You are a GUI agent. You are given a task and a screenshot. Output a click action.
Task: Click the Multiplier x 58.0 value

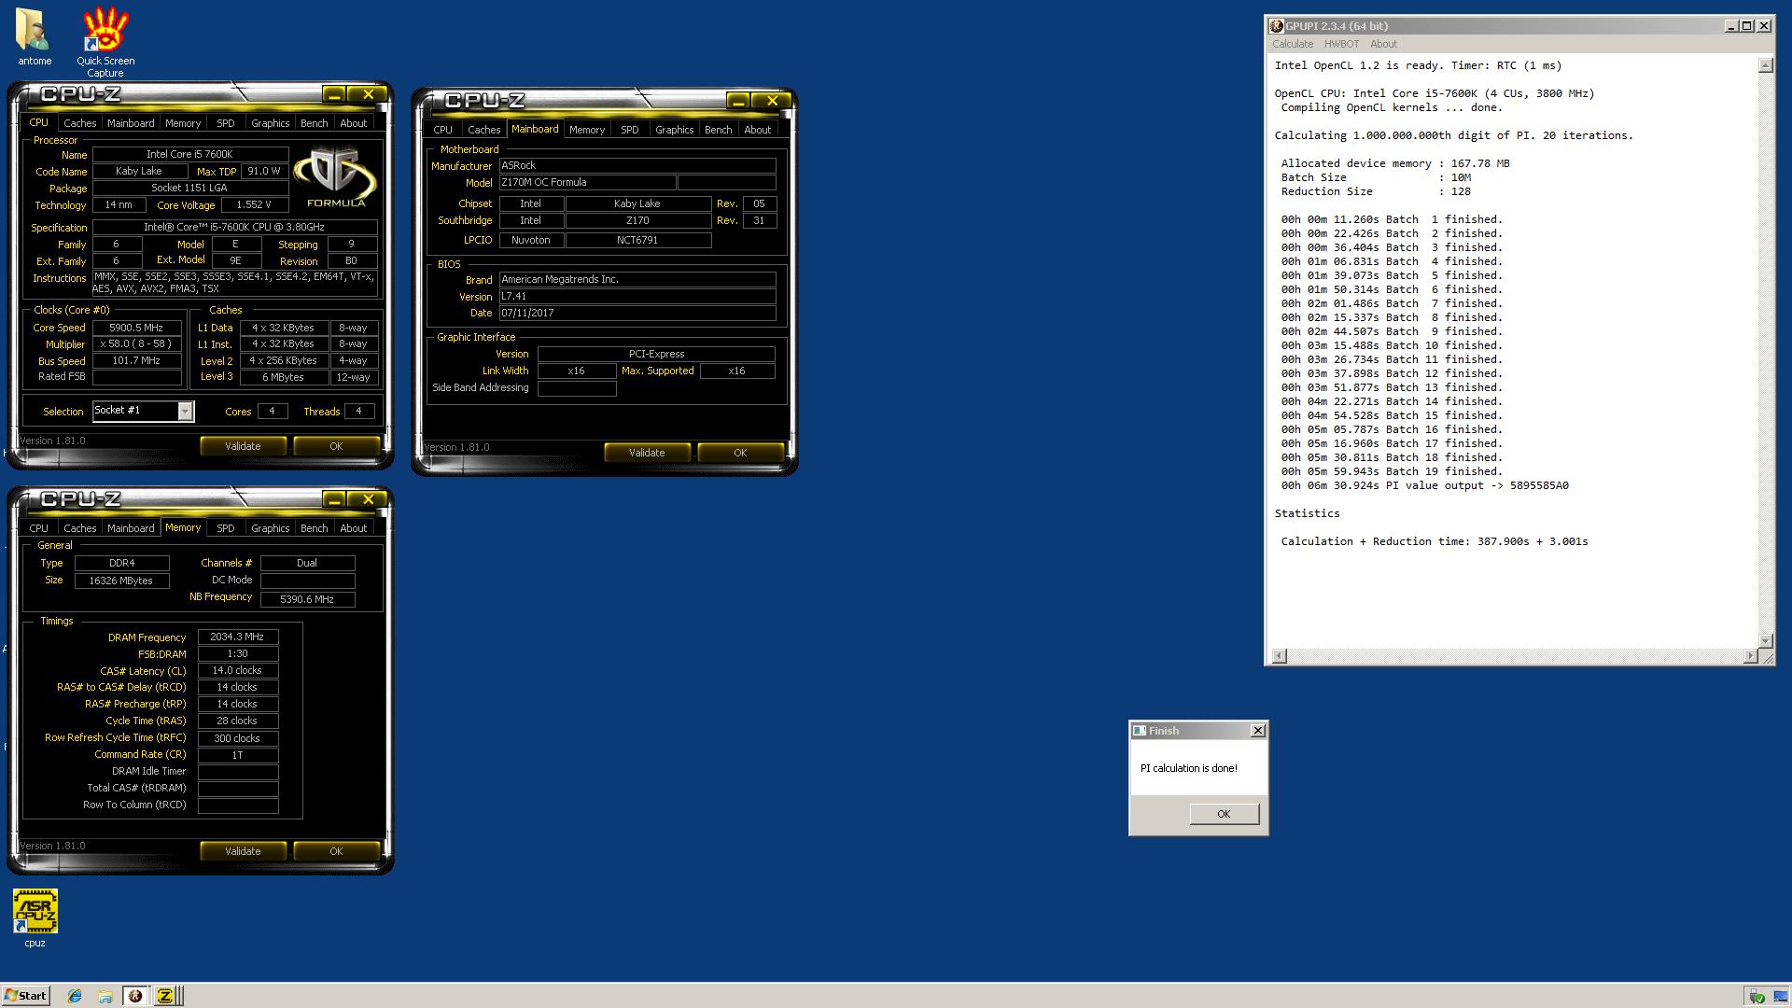click(x=136, y=344)
